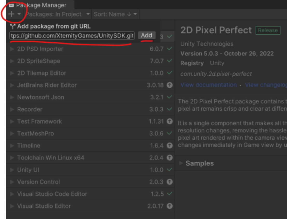Select the JetBrains Rider Editor row name
This screenshot has width=287, height=219.
47,85
